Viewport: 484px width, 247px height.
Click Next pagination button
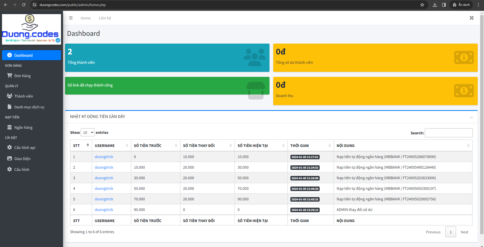pyautogui.click(x=464, y=232)
